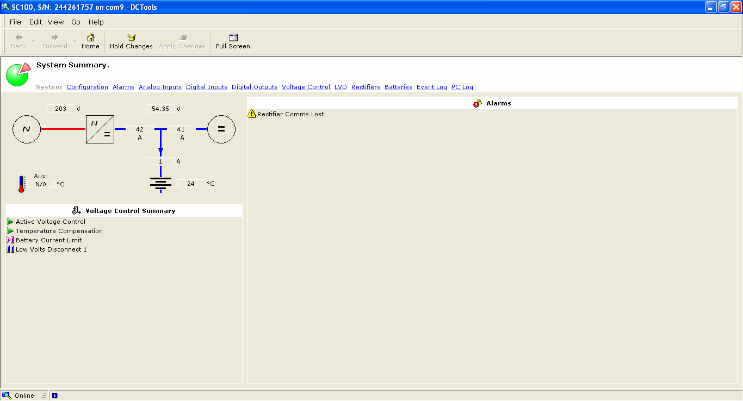The width and height of the screenshot is (743, 401).
Task: Go to the Voltage Control link
Action: [x=306, y=87]
